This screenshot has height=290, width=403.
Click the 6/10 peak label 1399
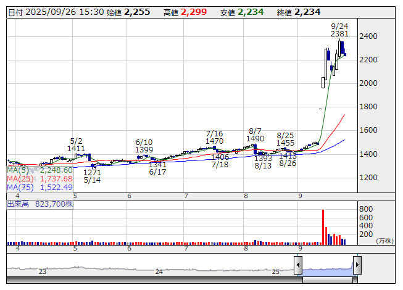click(x=144, y=150)
